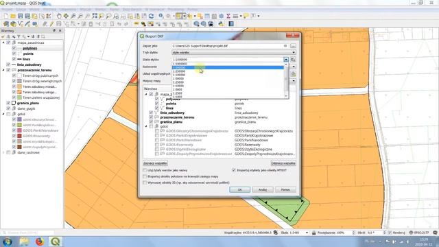
Task: Check the gdos group in the export list
Action: (x=151, y=126)
